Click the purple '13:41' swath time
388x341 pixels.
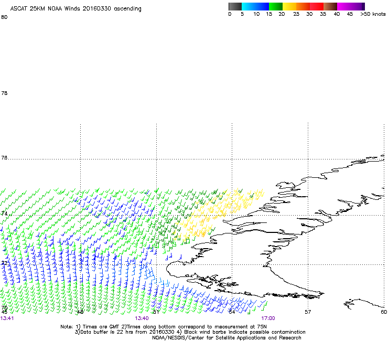[7, 318]
